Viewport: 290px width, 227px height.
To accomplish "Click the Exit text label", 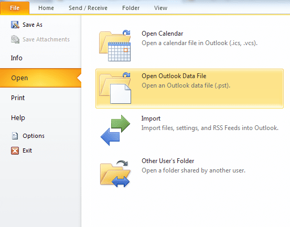I will tap(27, 150).
